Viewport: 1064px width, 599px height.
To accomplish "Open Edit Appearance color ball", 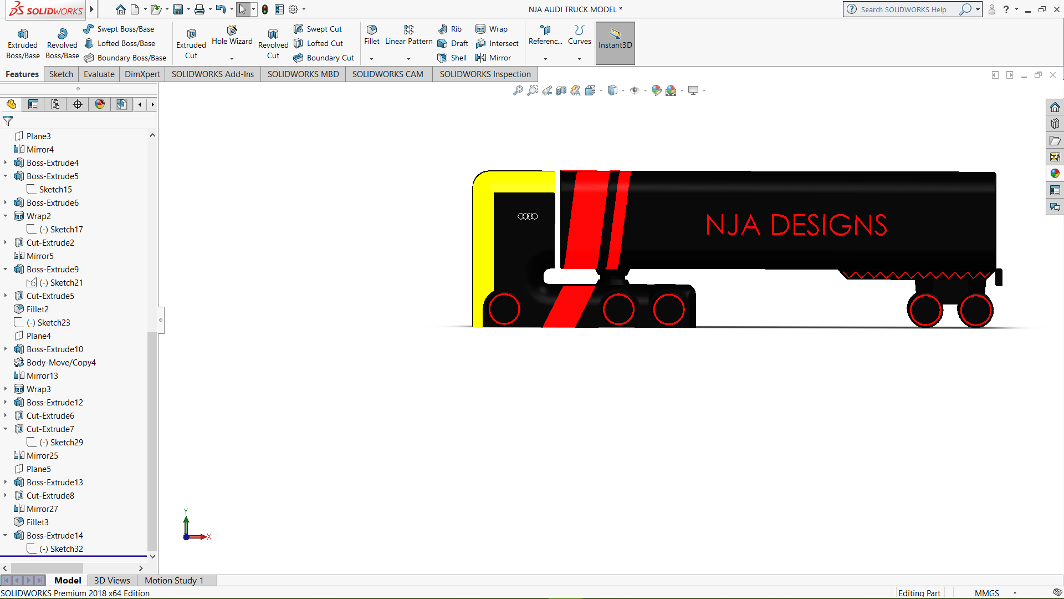I will tap(657, 90).
